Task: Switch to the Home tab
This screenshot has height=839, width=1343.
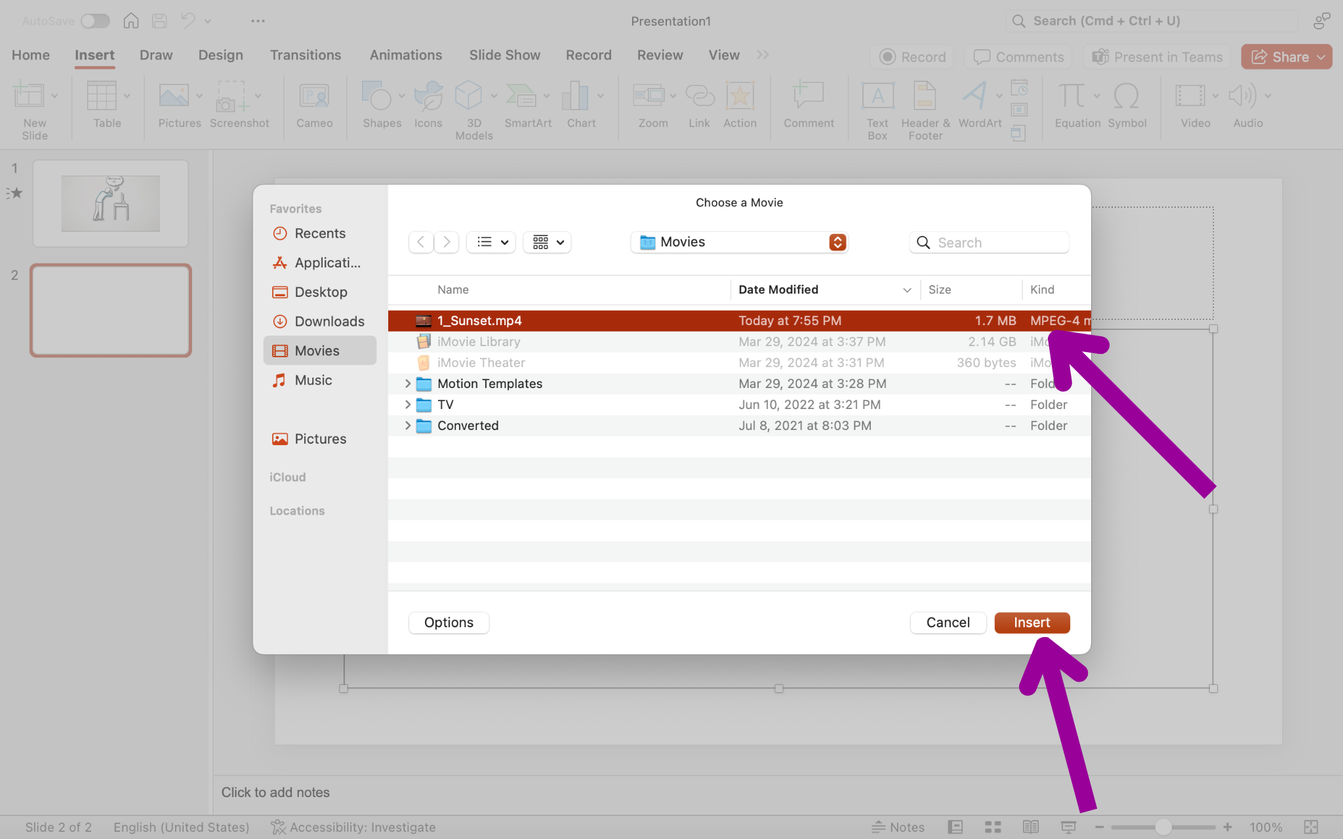Action: (31, 55)
